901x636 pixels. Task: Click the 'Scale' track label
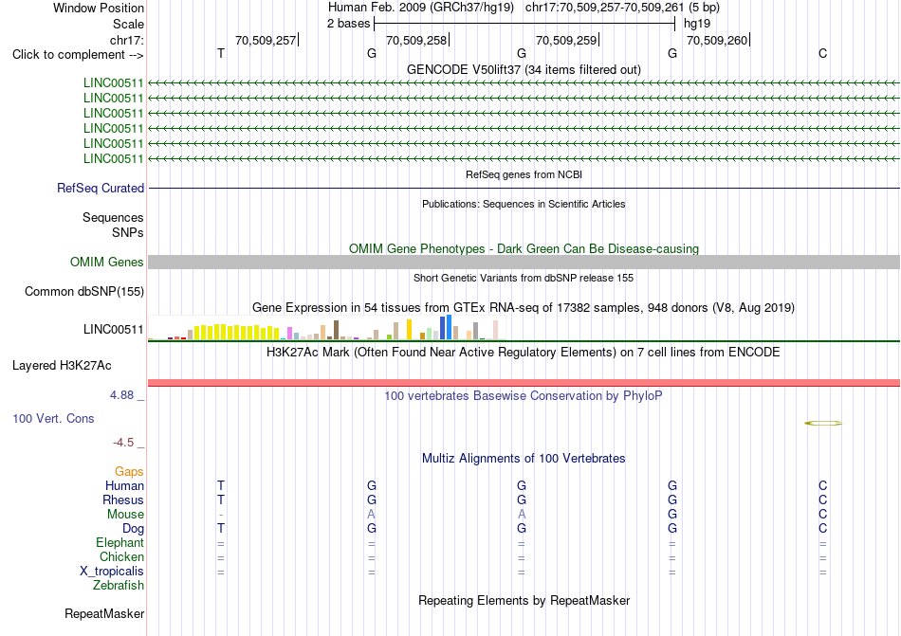coord(128,24)
